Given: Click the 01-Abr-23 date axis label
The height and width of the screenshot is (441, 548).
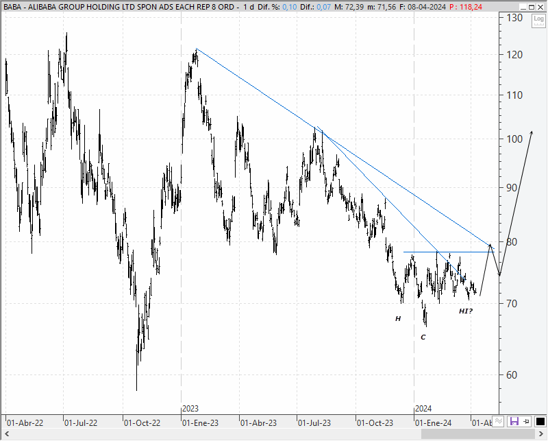Looking at the screenshot, I should click(x=258, y=422).
